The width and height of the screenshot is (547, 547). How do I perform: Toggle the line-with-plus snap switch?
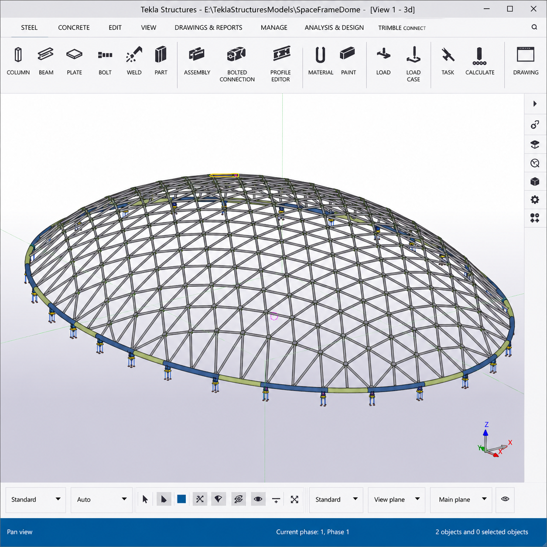(276, 500)
